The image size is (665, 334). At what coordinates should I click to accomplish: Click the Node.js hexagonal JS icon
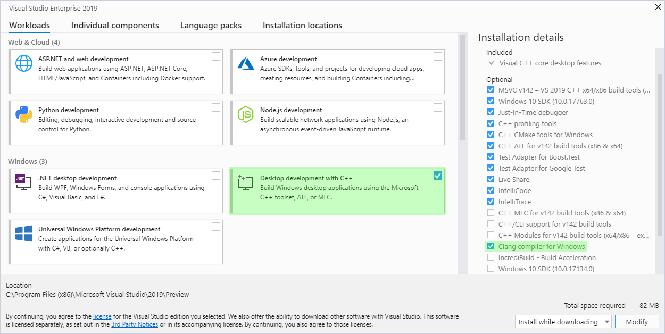pyautogui.click(x=246, y=114)
